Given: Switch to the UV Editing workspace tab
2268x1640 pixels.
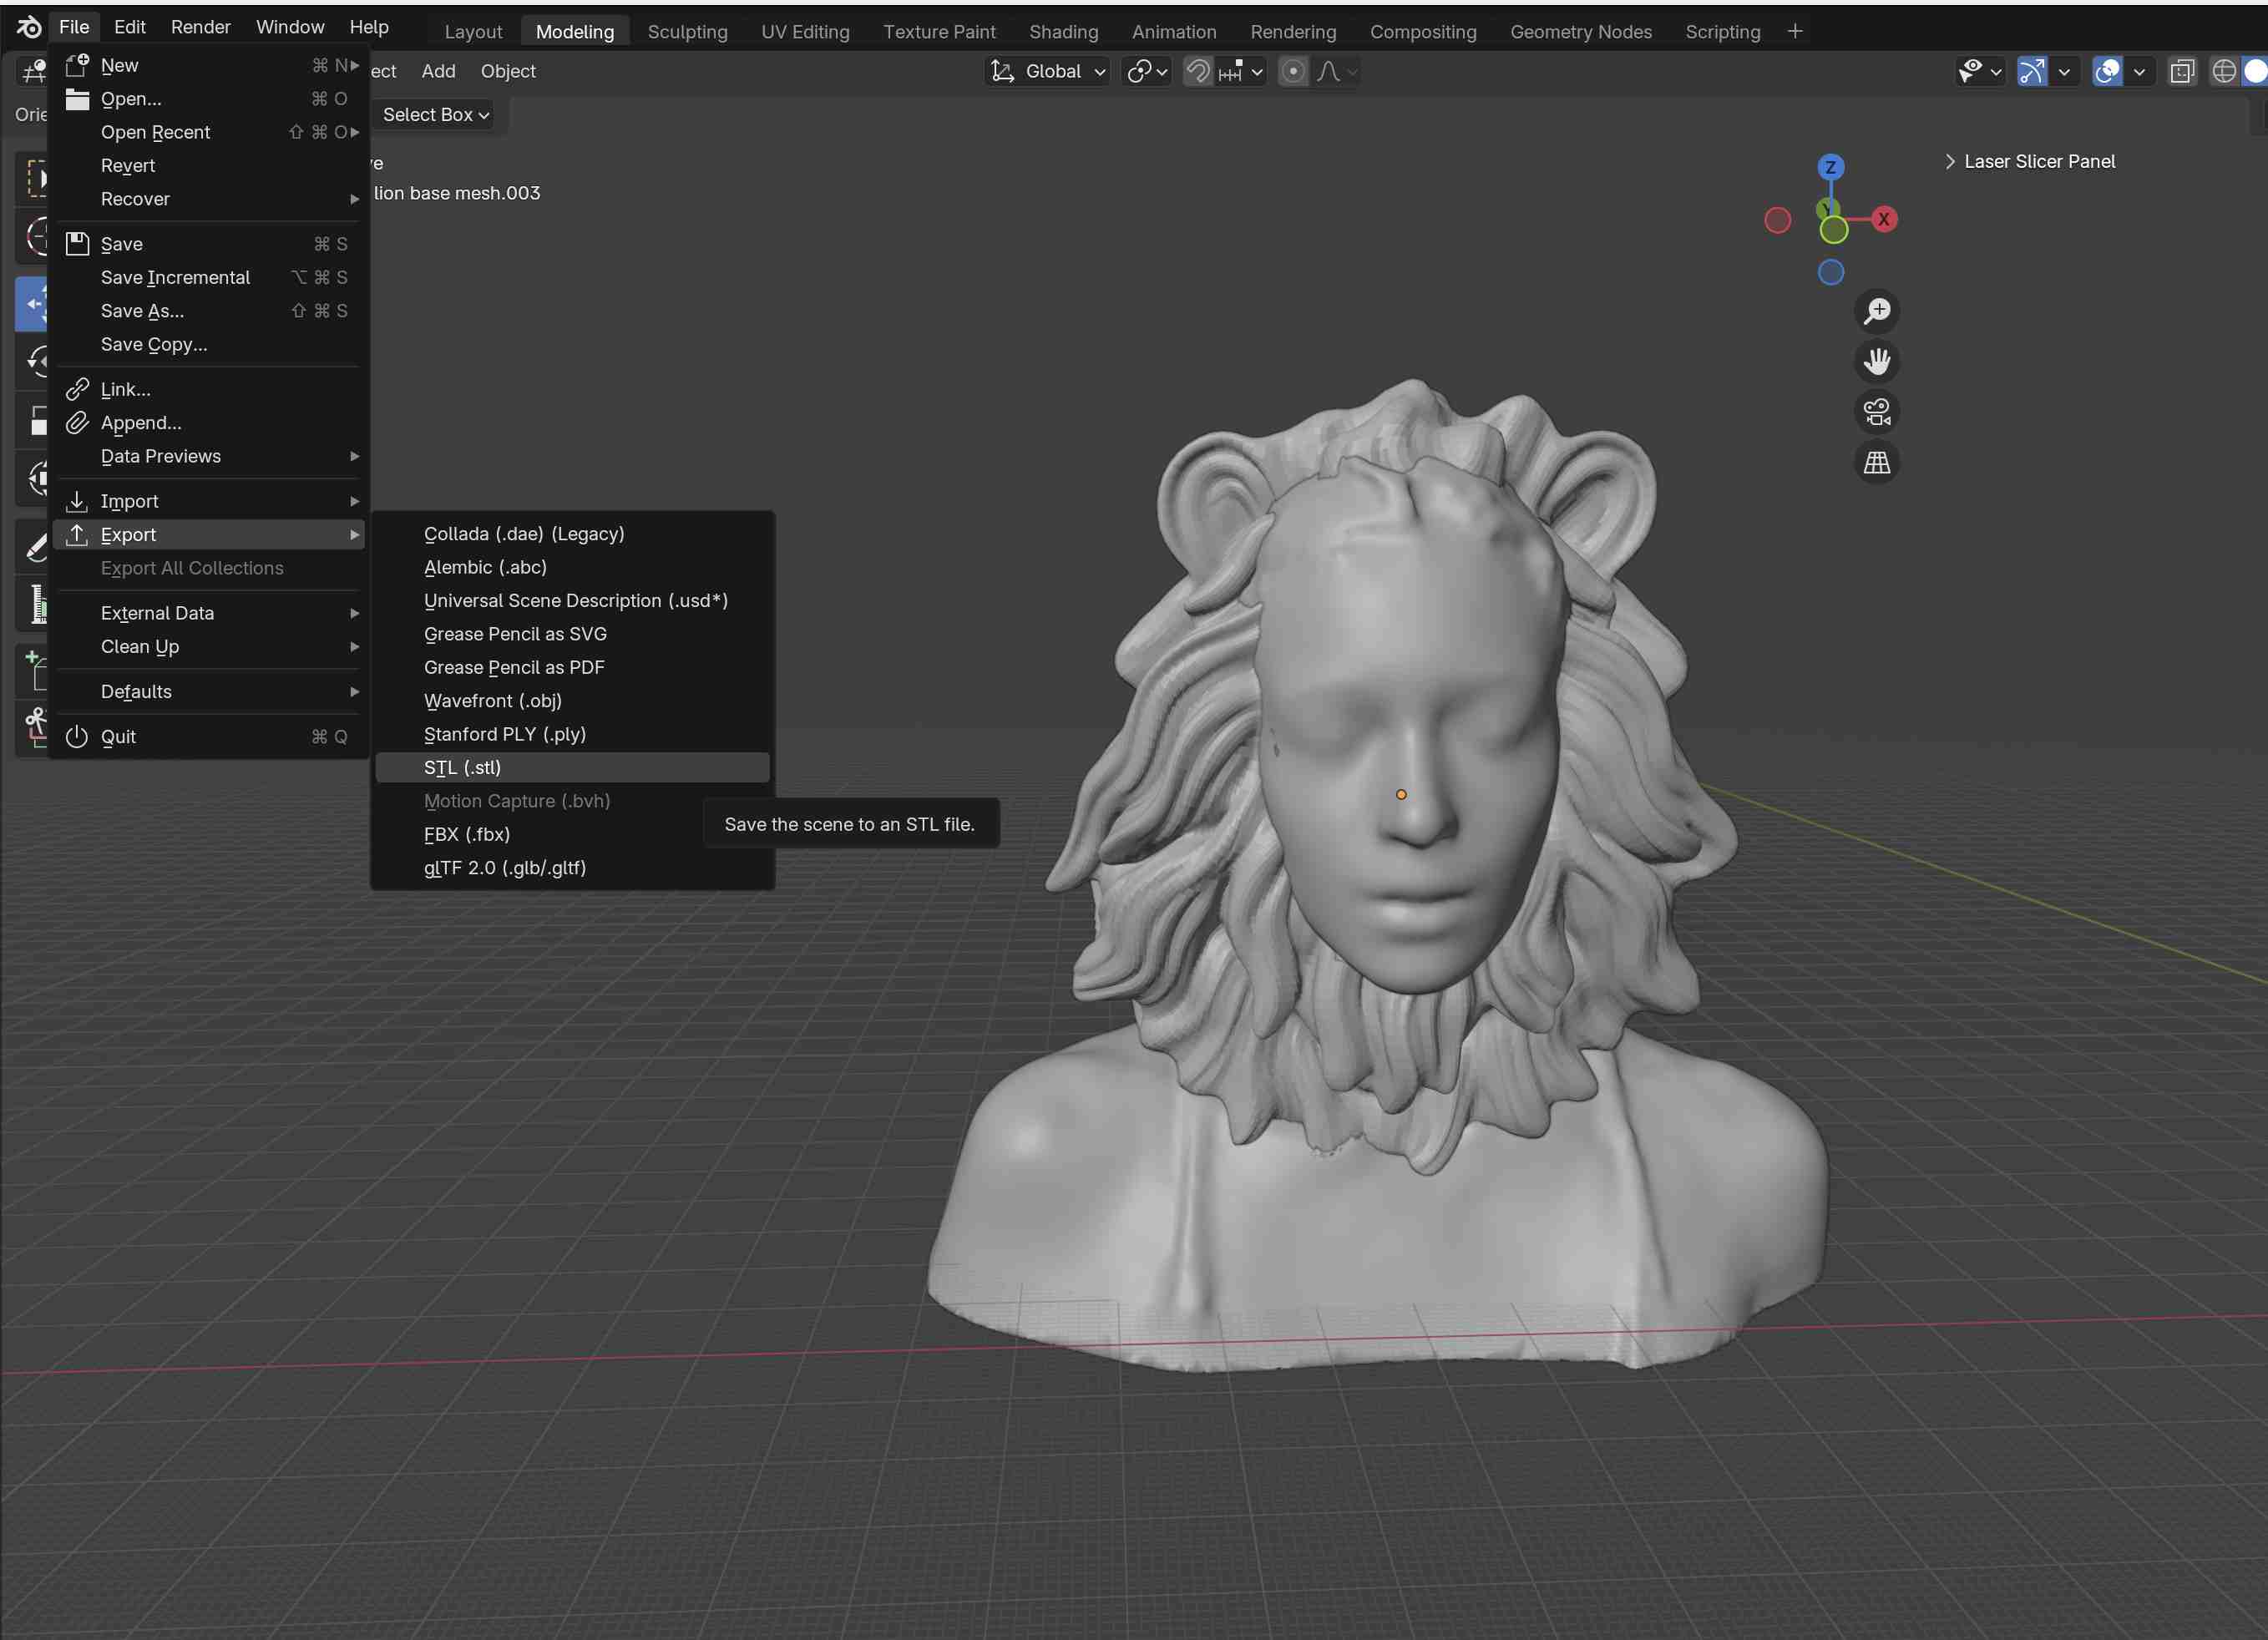Looking at the screenshot, I should [x=805, y=31].
